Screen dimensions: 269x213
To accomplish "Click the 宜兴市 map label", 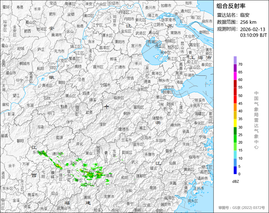I will point(136,46).
